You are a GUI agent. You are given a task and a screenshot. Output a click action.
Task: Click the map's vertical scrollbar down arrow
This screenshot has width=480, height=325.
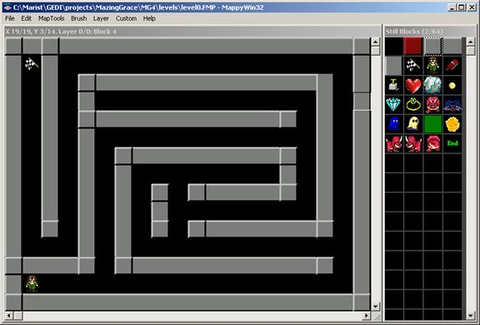[375, 306]
